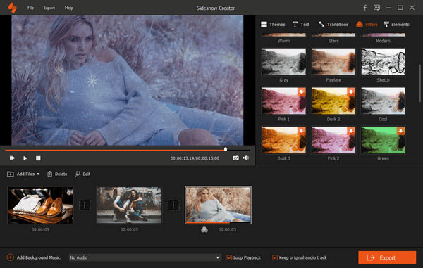Click the play button in preview controls
Image resolution: width=423 pixels, height=268 pixels.
point(25,158)
